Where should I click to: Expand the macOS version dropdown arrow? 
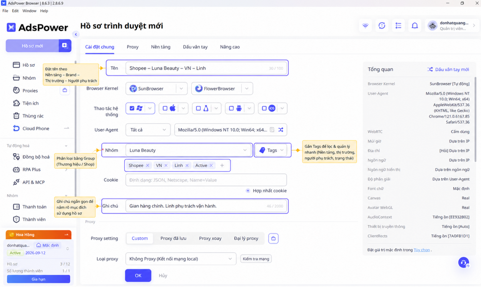click(183, 108)
